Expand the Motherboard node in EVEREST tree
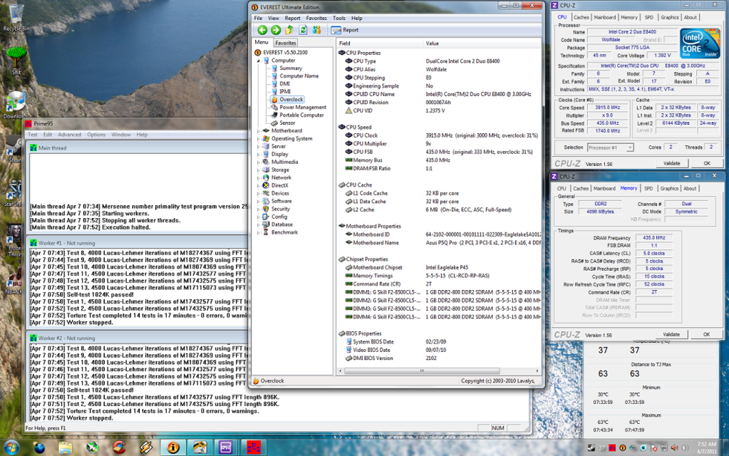This screenshot has height=456, width=729. pyautogui.click(x=259, y=131)
